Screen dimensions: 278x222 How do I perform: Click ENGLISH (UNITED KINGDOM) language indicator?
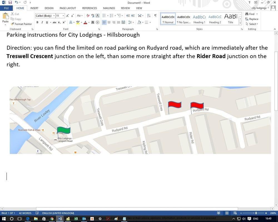coord(58,213)
